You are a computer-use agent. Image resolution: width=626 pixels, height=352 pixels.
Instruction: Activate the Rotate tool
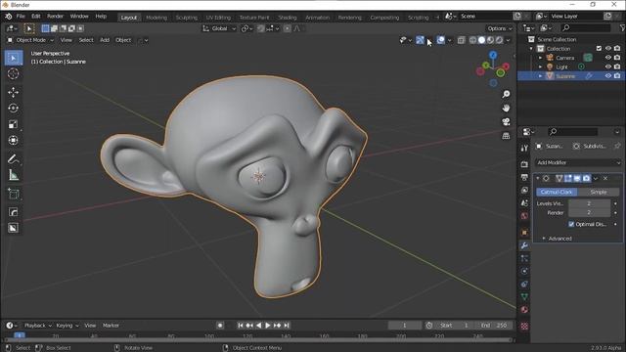tap(13, 109)
